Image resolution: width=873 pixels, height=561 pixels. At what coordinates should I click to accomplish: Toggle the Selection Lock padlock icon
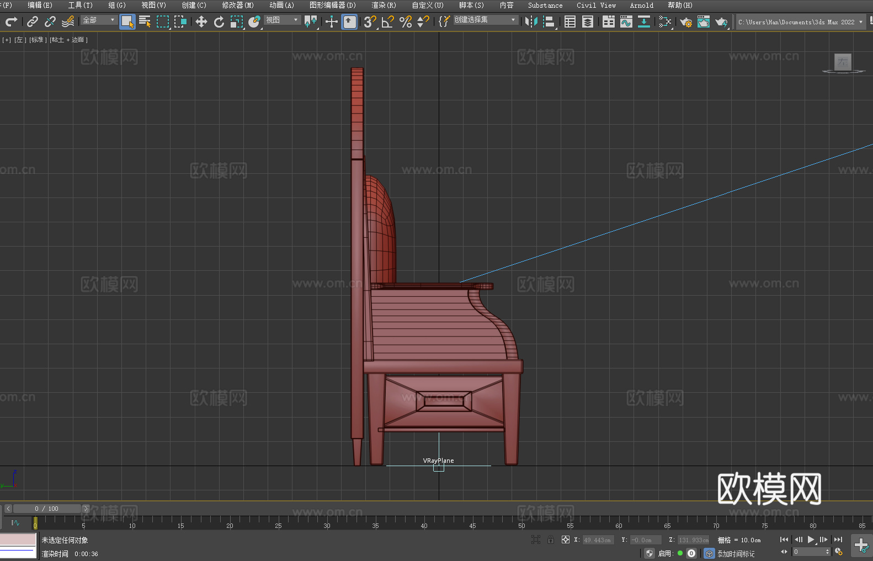coord(551,539)
